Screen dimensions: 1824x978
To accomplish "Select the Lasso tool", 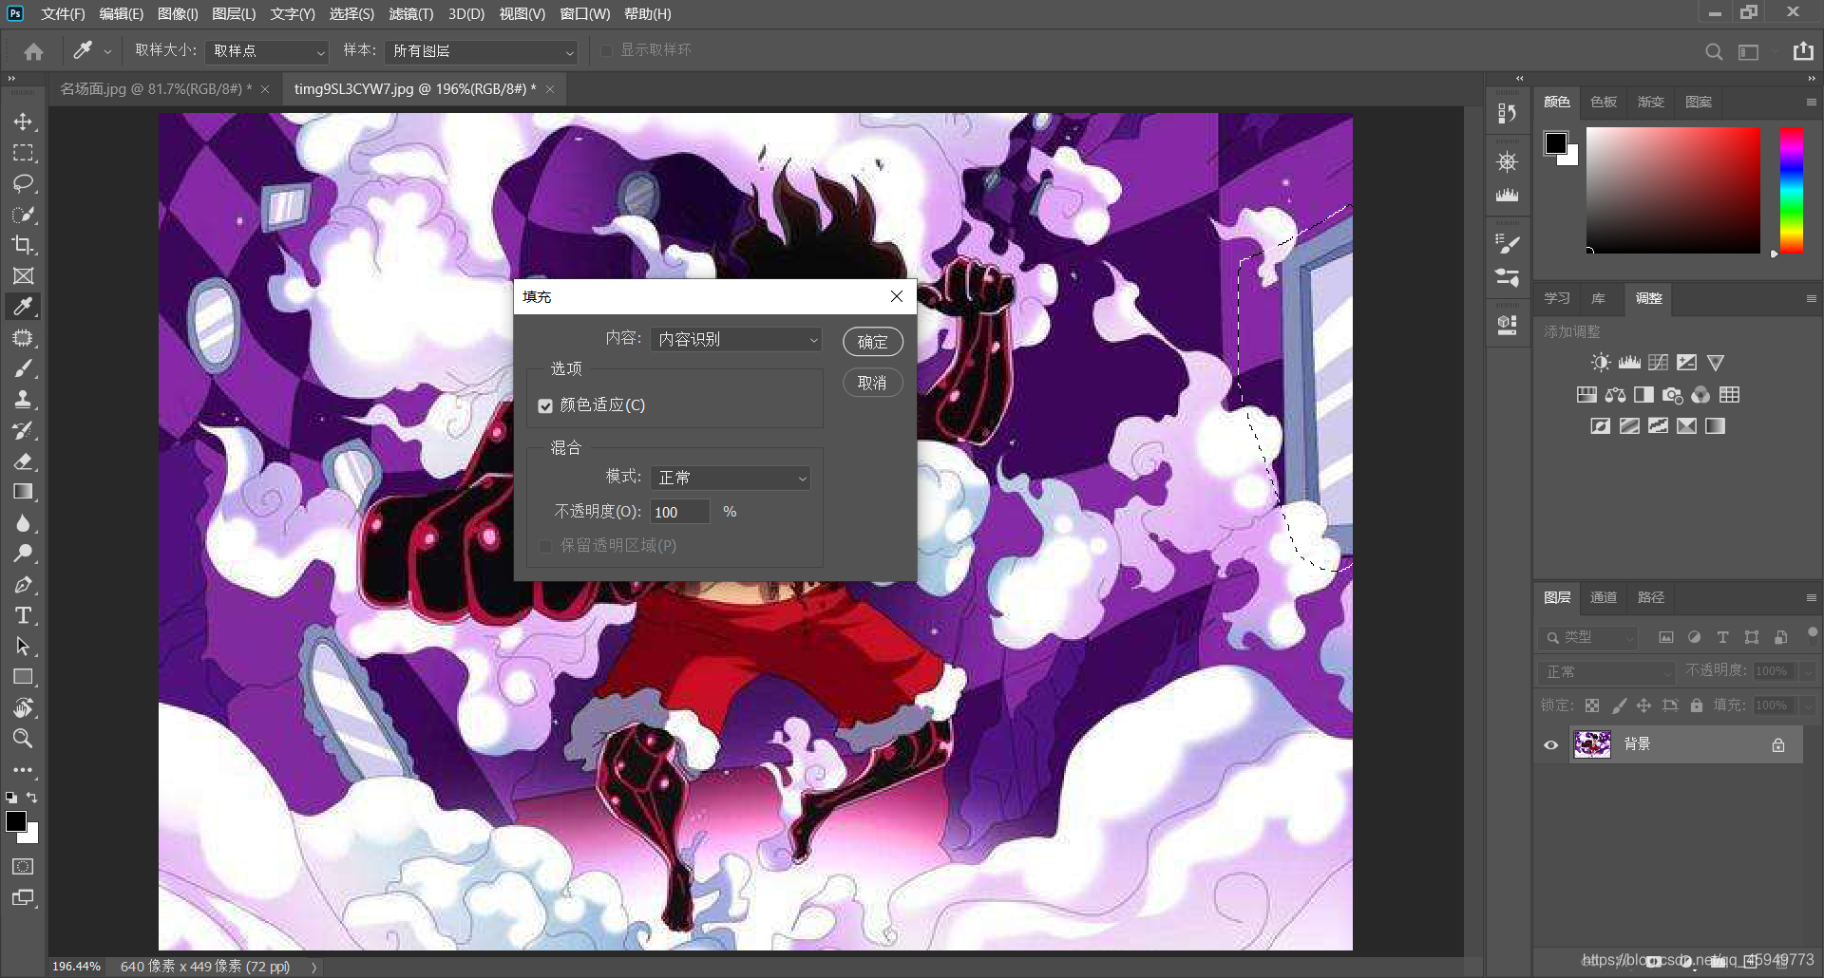I will [23, 183].
